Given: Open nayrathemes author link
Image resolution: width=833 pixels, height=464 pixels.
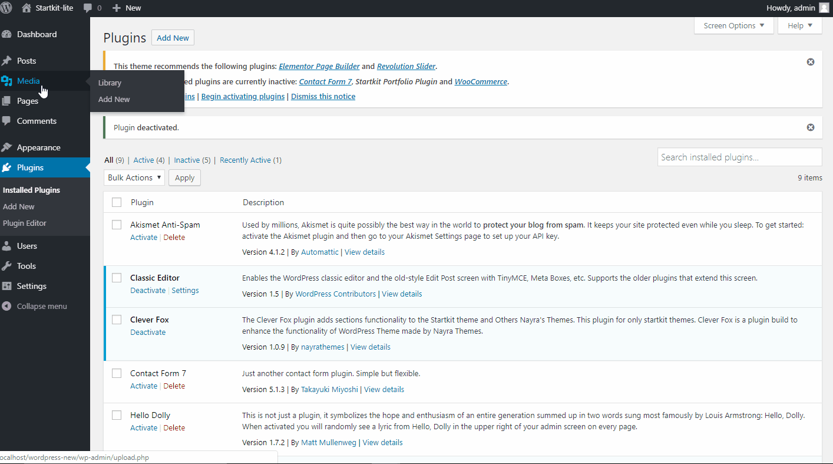Looking at the screenshot, I should tap(323, 347).
